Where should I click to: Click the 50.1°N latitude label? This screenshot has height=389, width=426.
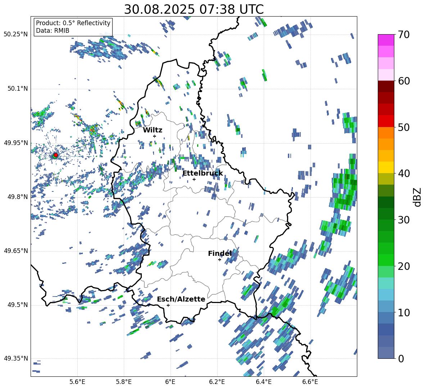click(17, 89)
